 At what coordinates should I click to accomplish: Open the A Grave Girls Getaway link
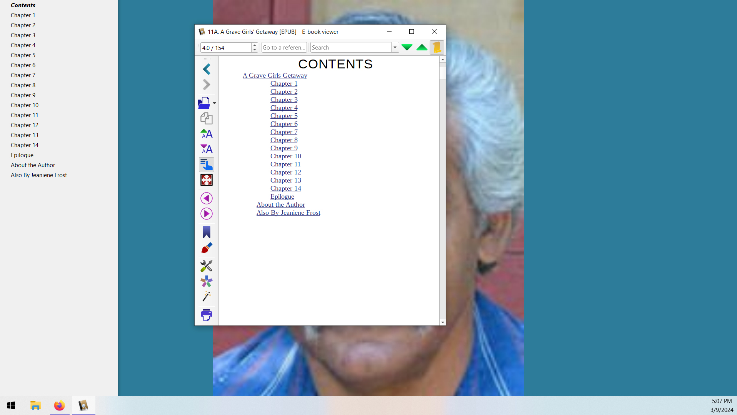(275, 76)
